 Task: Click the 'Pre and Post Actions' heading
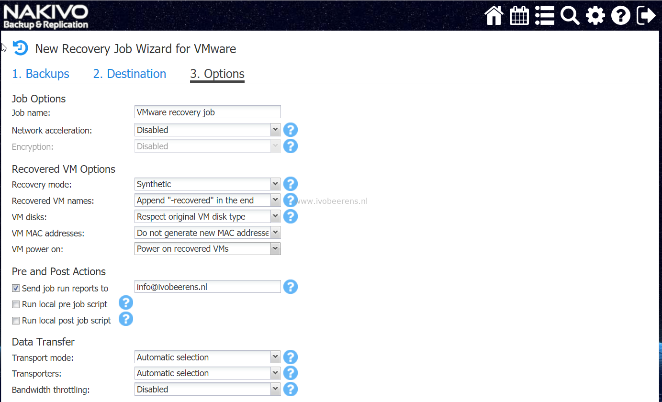pyautogui.click(x=59, y=271)
